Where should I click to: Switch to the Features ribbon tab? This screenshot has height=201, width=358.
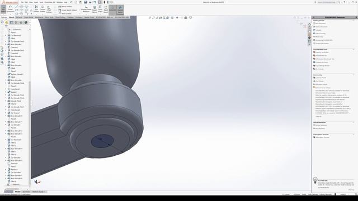click(x=4, y=17)
